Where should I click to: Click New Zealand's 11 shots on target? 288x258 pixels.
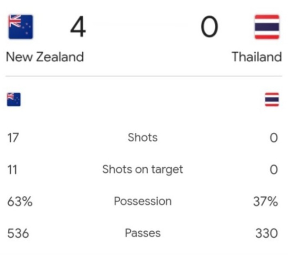click(x=12, y=170)
